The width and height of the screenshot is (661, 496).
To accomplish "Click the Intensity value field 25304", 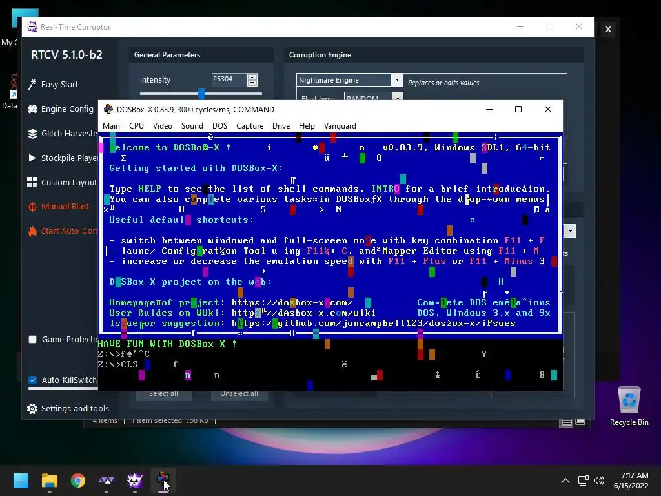I will click(x=229, y=79).
